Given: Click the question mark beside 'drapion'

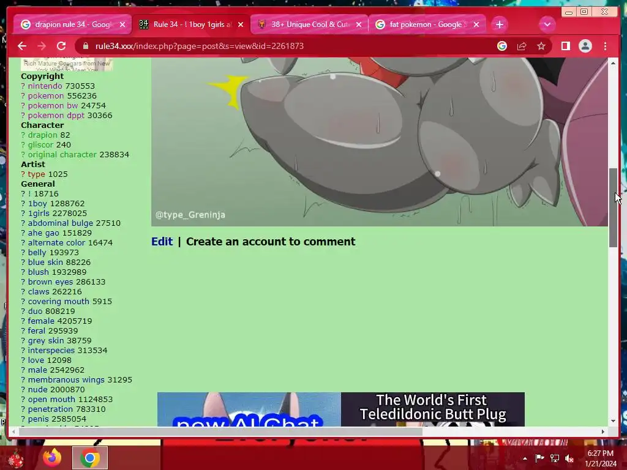Looking at the screenshot, I should click(23, 135).
